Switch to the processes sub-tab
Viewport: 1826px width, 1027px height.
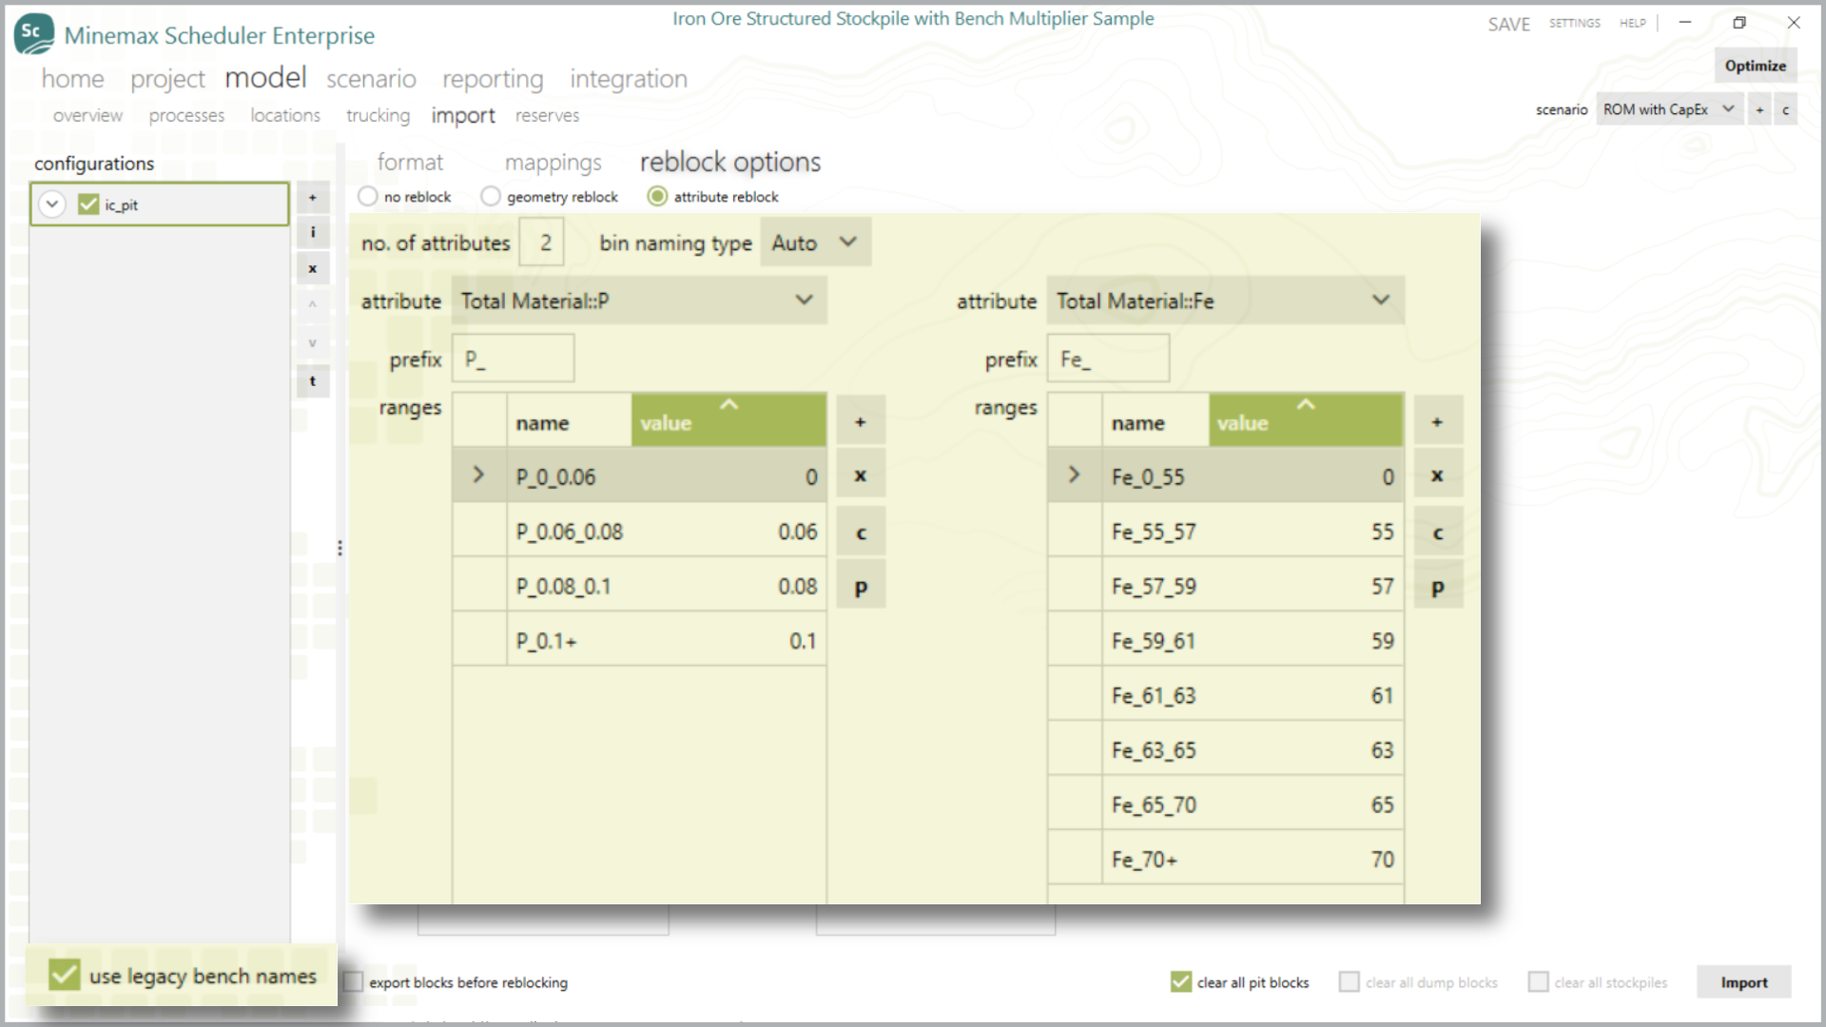point(186,115)
